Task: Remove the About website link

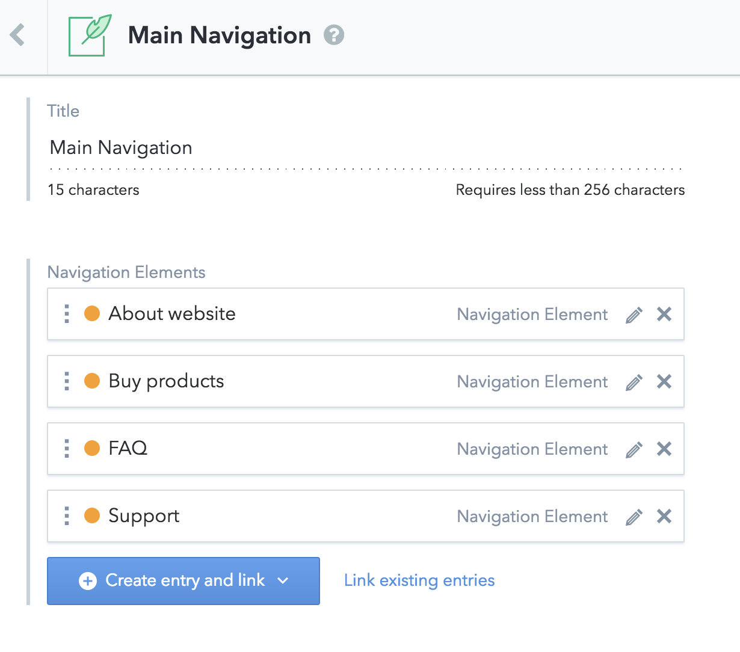Action: [x=664, y=314]
